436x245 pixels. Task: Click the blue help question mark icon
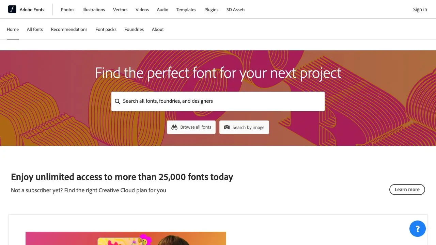tap(418, 229)
